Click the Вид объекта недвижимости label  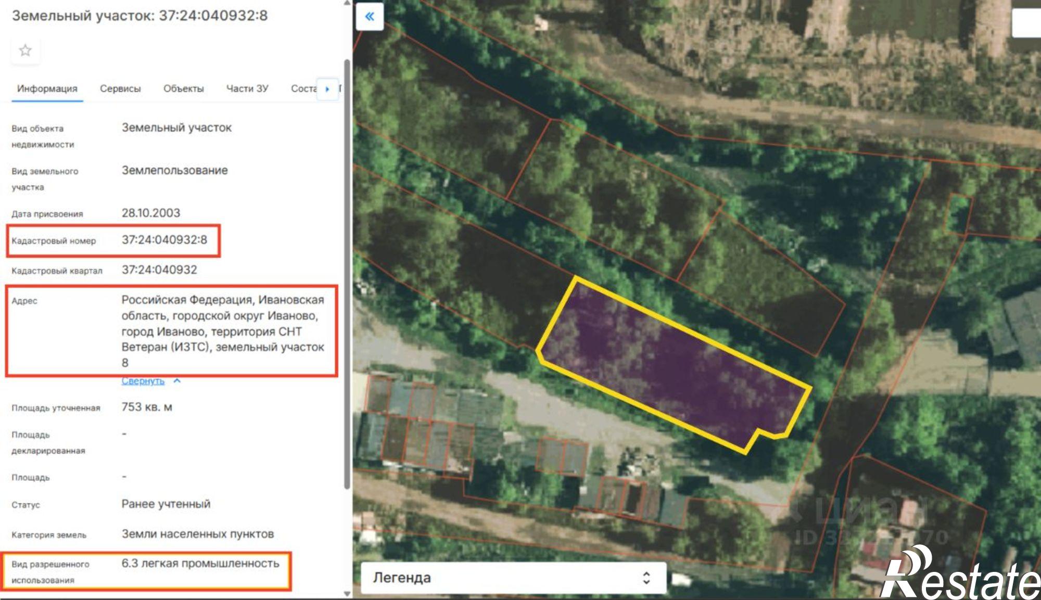point(43,136)
